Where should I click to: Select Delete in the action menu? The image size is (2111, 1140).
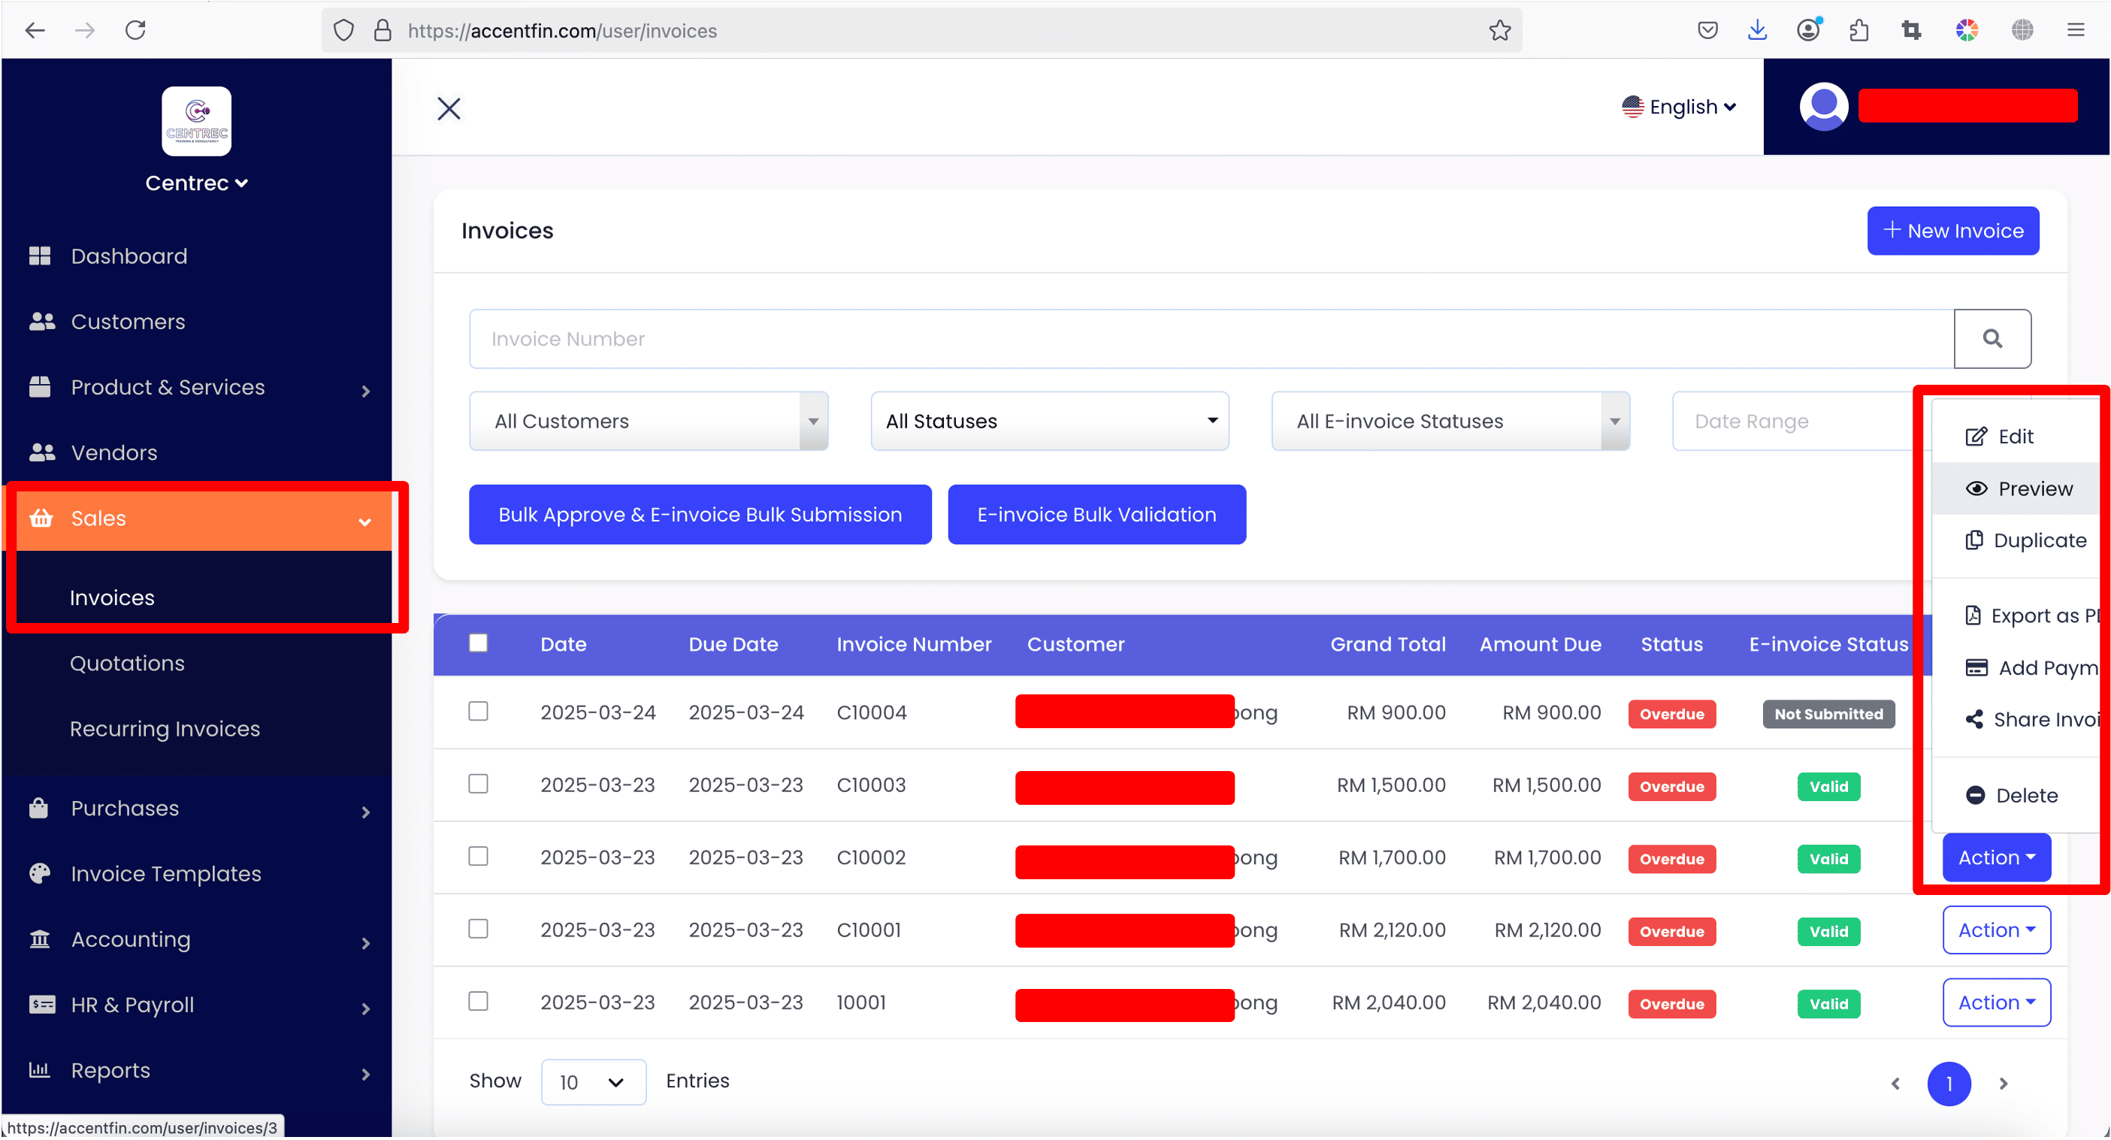click(x=2025, y=795)
